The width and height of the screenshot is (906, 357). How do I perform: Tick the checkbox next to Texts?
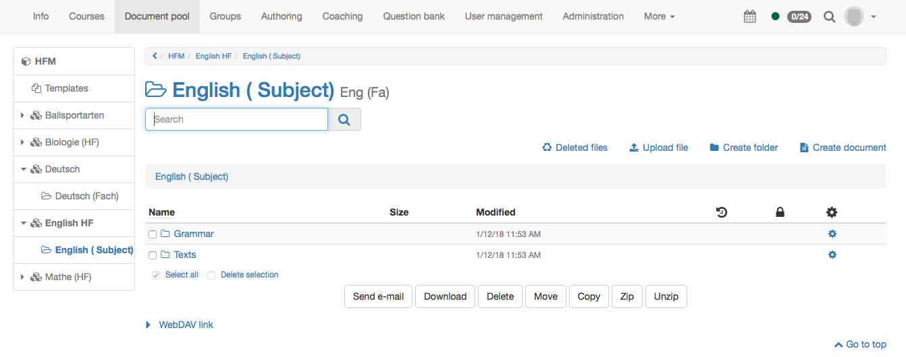coord(153,255)
